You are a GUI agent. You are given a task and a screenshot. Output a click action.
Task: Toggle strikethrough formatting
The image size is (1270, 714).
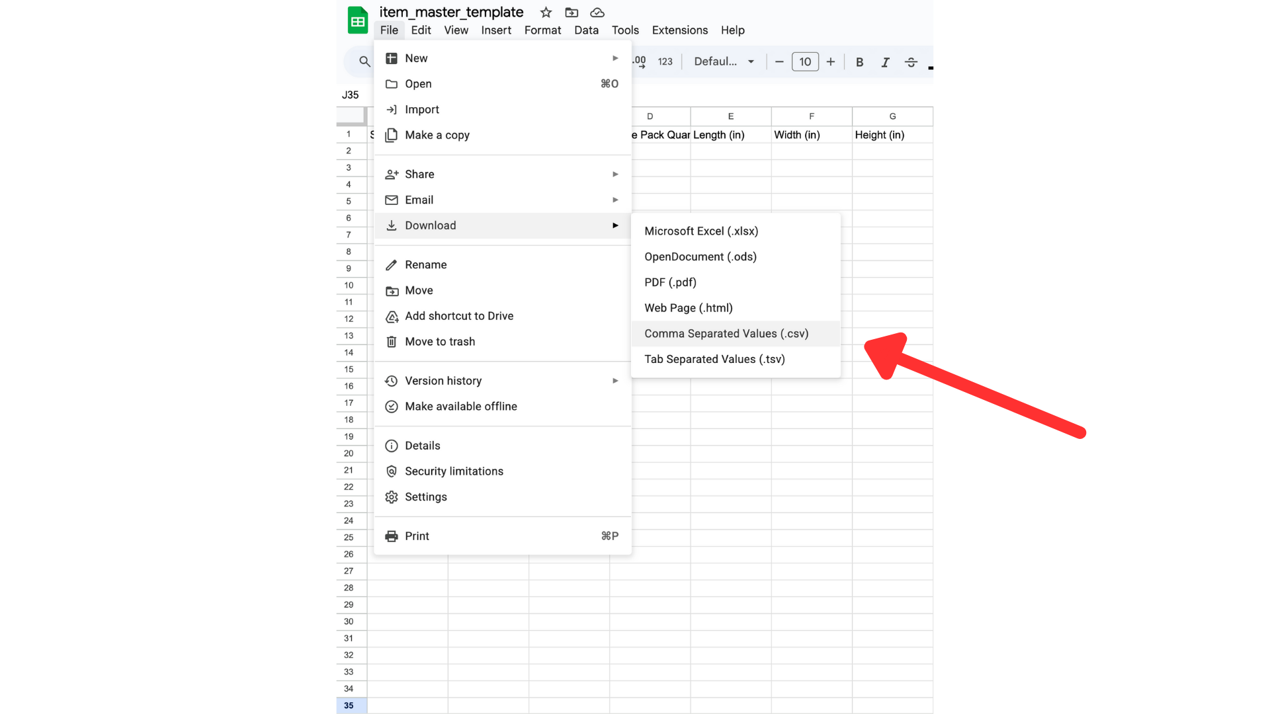911,62
